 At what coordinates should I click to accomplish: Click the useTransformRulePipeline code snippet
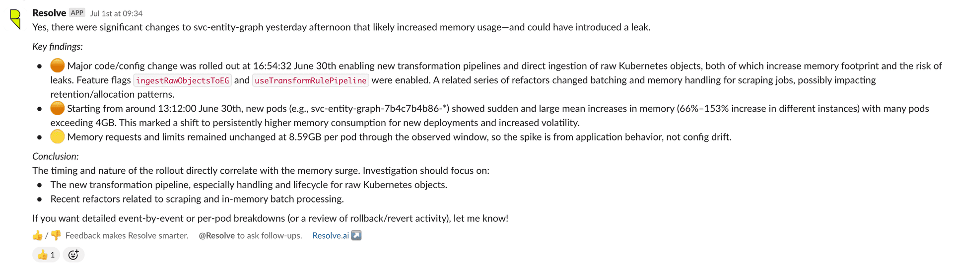click(311, 80)
